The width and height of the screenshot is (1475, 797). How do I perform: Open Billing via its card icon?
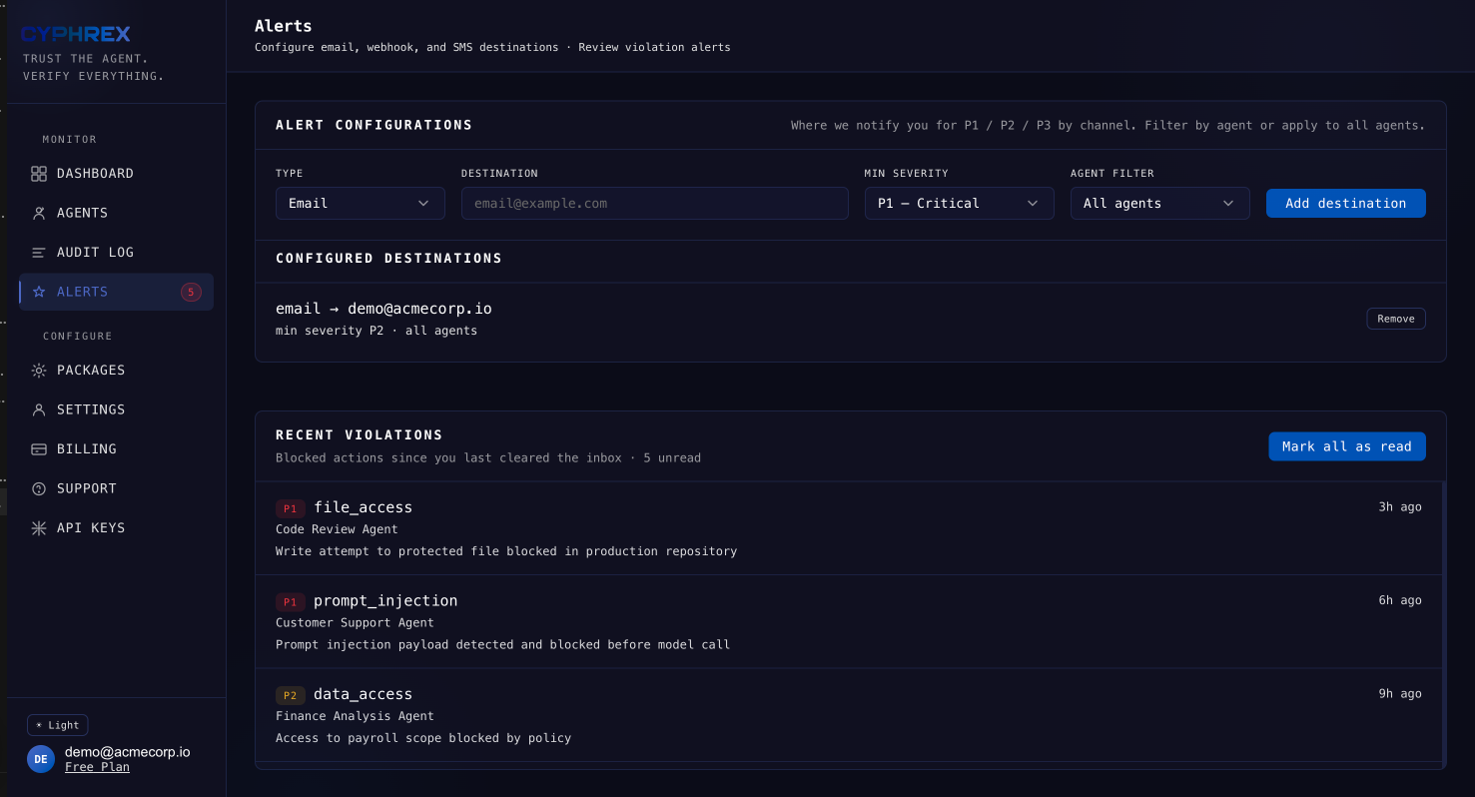tap(39, 448)
